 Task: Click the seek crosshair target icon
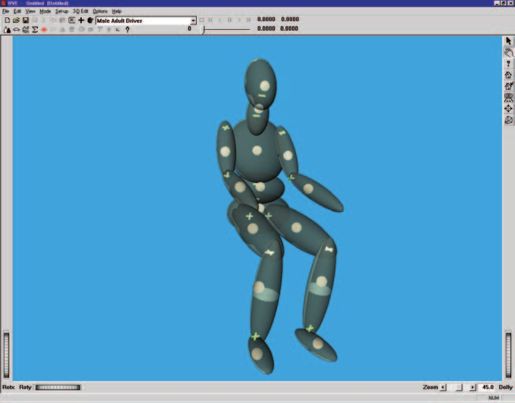pos(509,109)
